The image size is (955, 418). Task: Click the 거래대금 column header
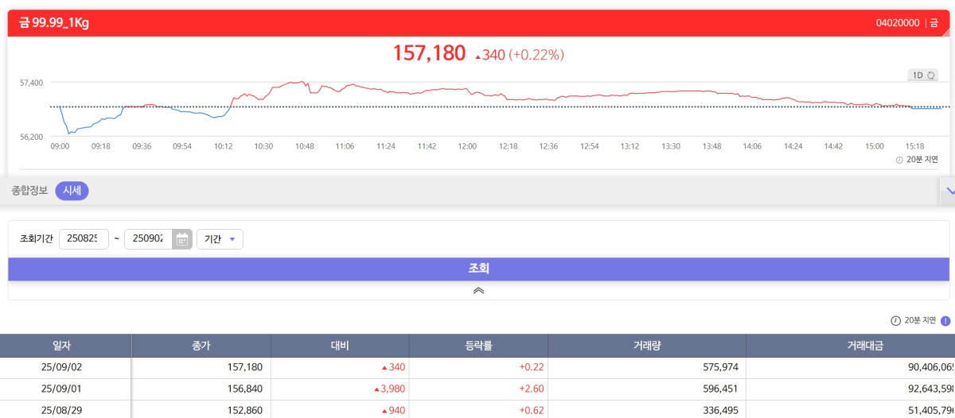pyautogui.click(x=850, y=346)
